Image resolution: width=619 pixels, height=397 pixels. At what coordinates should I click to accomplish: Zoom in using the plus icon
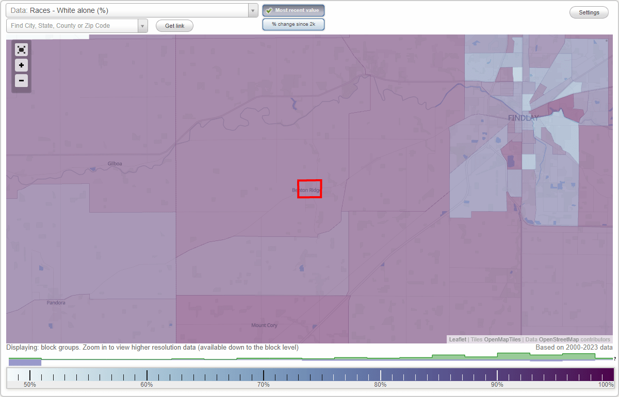pyautogui.click(x=21, y=65)
